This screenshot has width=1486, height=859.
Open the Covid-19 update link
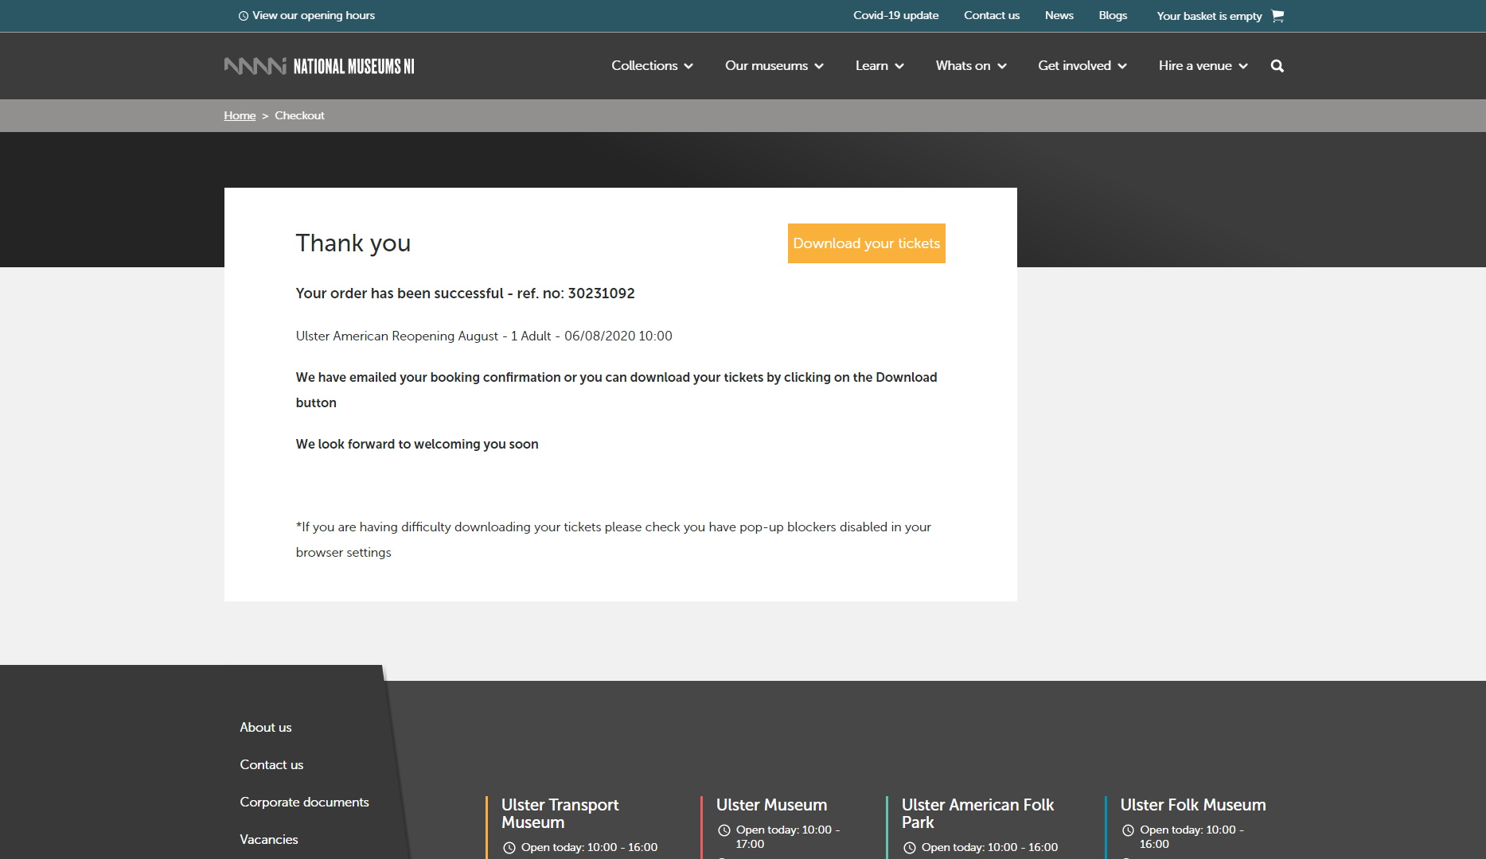click(x=896, y=15)
